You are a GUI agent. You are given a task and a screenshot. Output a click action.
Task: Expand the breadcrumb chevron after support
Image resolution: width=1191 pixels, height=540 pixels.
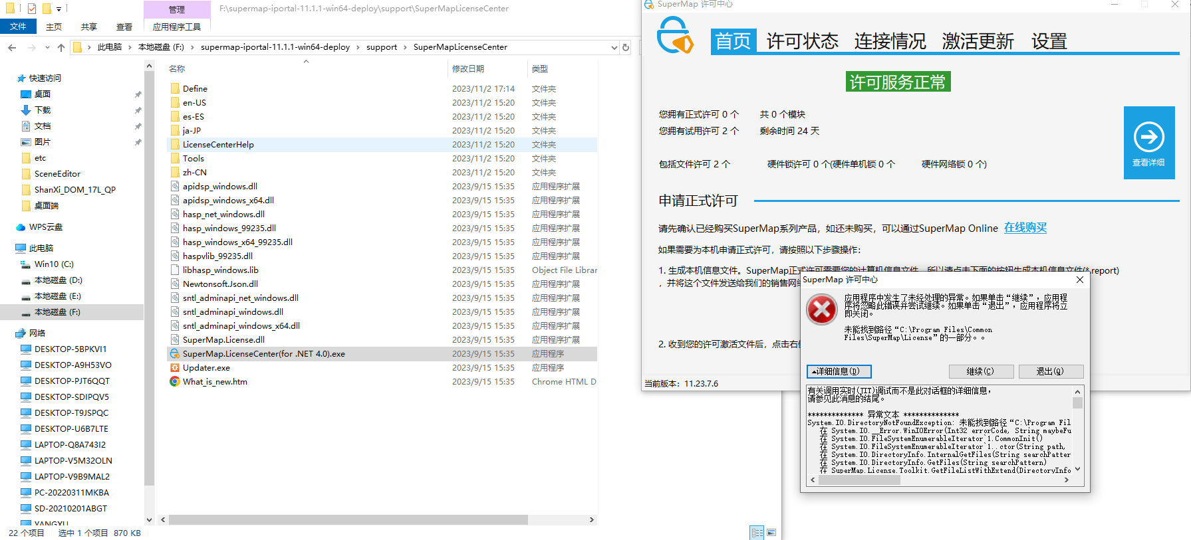(405, 47)
